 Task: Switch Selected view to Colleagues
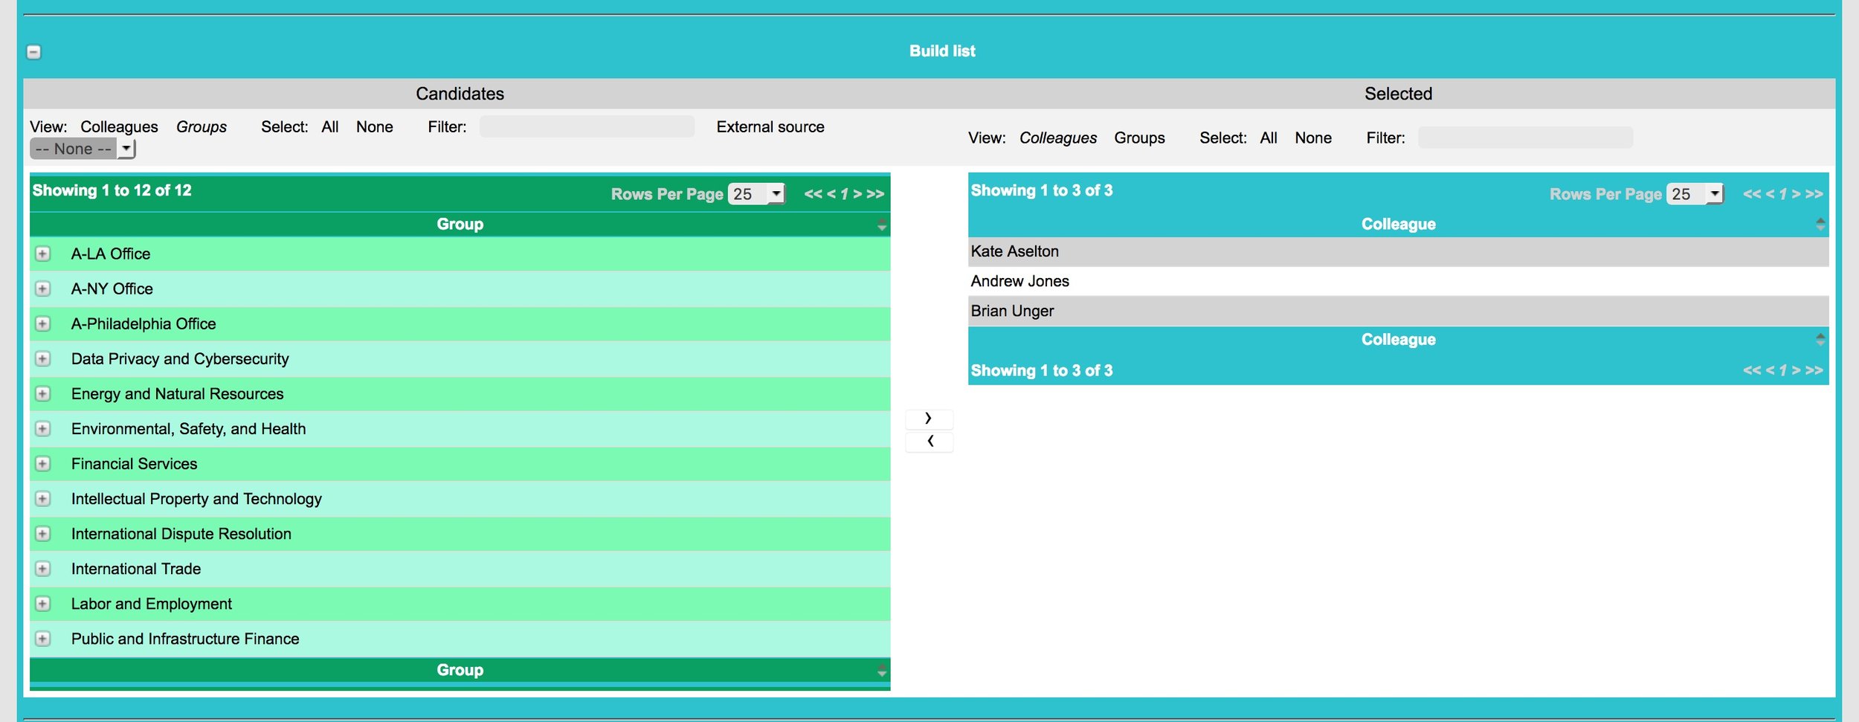[1057, 138]
